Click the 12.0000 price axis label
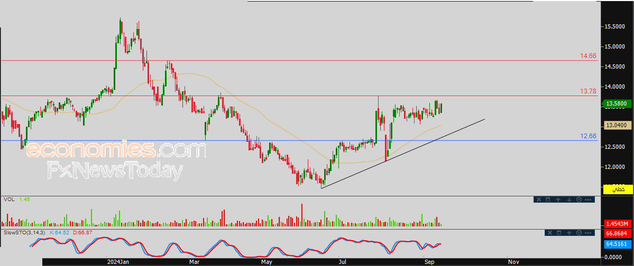634x266 pixels. [615, 167]
